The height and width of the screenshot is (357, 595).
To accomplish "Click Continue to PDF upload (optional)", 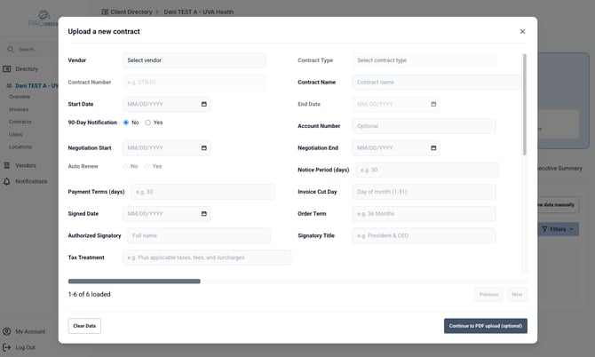I will 486,326.
